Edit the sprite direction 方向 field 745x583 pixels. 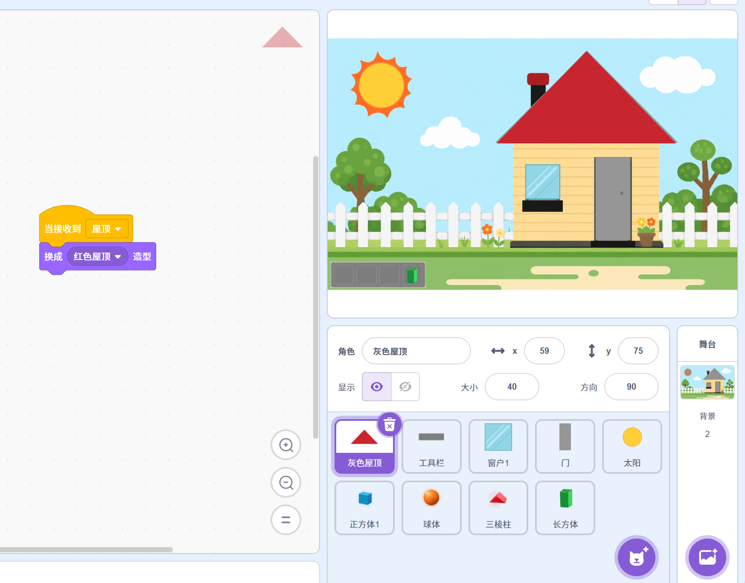pyautogui.click(x=632, y=387)
